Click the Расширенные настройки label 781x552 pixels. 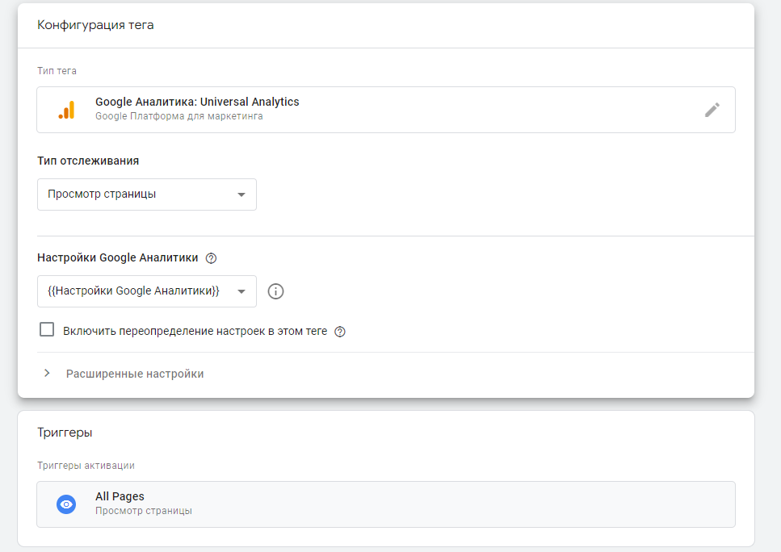point(135,374)
